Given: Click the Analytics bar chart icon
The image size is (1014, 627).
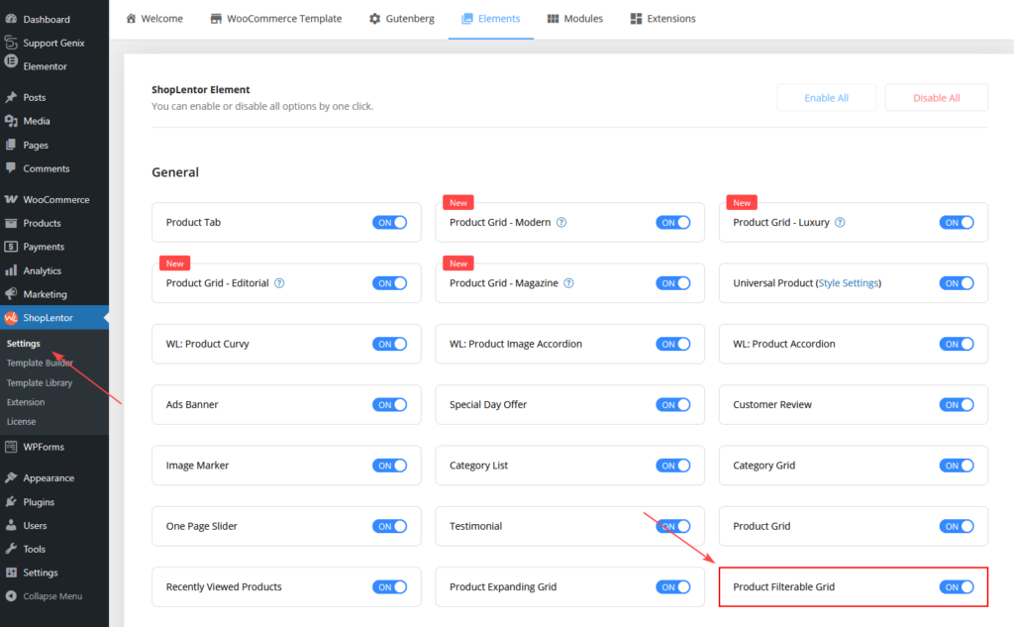Looking at the screenshot, I should pyautogui.click(x=11, y=270).
